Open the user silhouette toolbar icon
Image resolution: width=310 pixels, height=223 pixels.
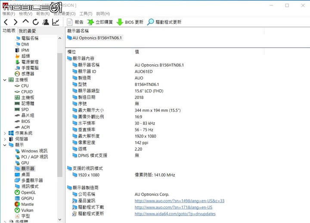pos(46,22)
